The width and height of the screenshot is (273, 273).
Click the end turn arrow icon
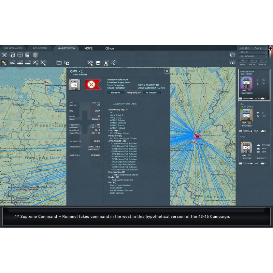pyautogui.click(x=232, y=63)
